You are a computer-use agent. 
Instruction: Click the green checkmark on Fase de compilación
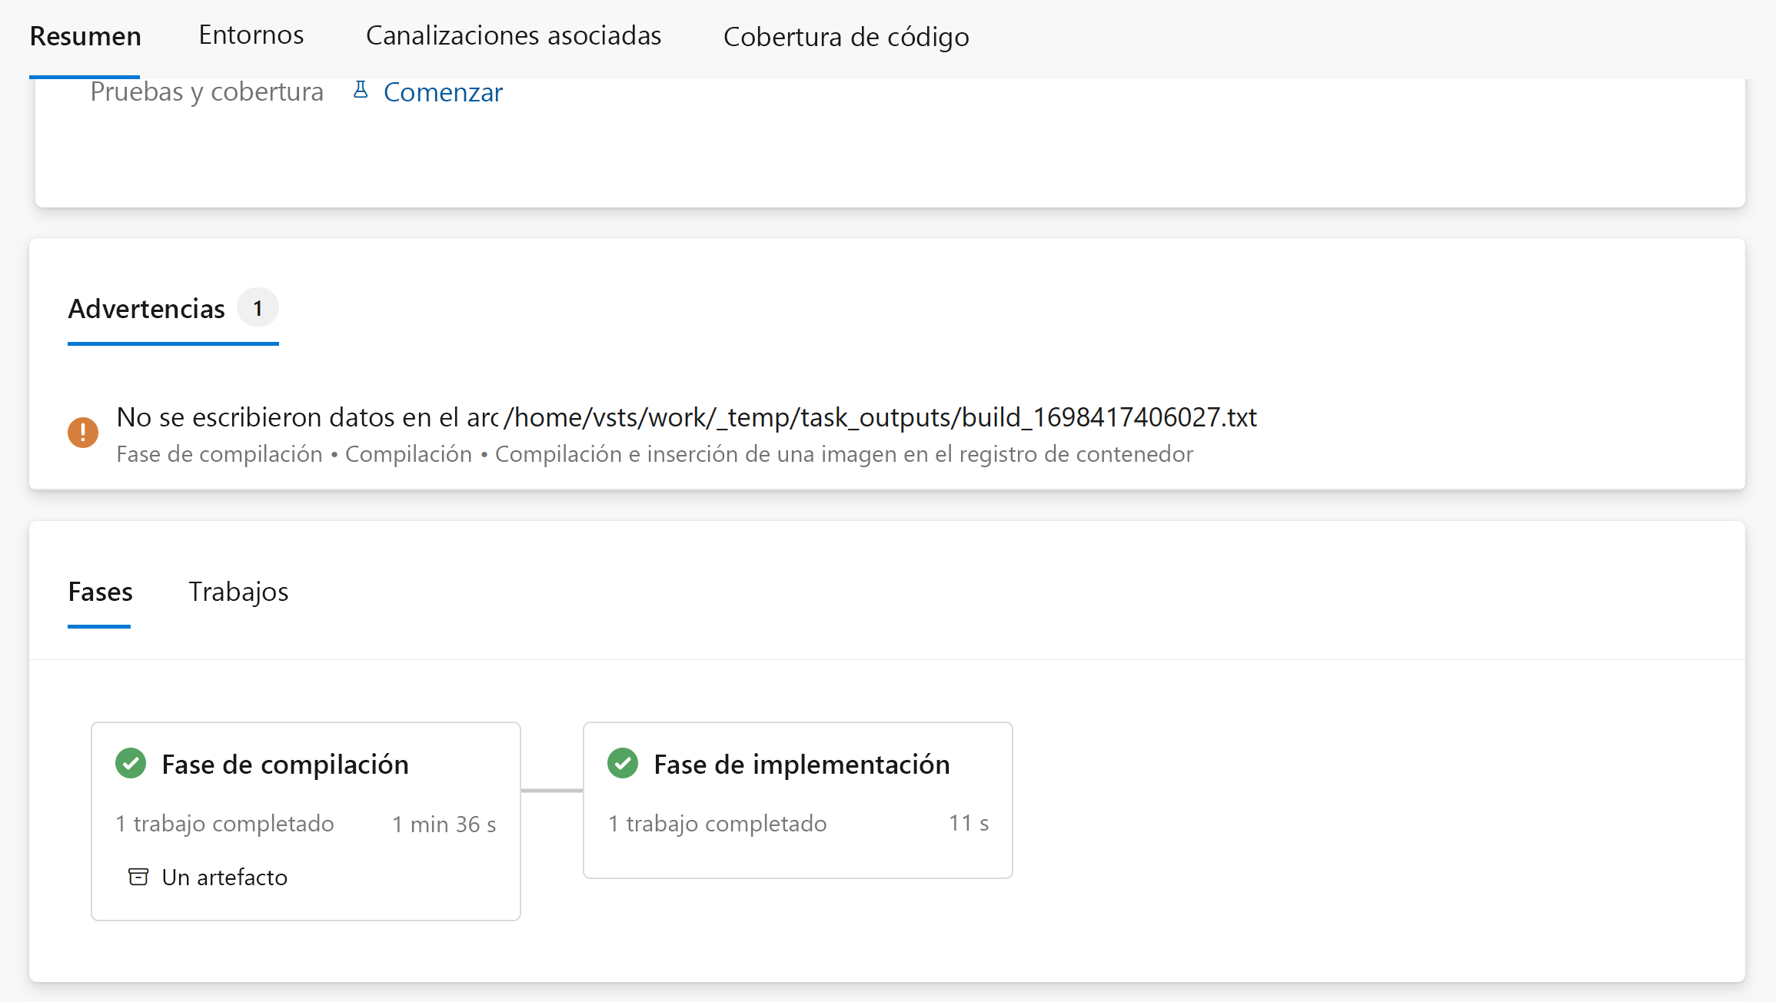point(131,764)
